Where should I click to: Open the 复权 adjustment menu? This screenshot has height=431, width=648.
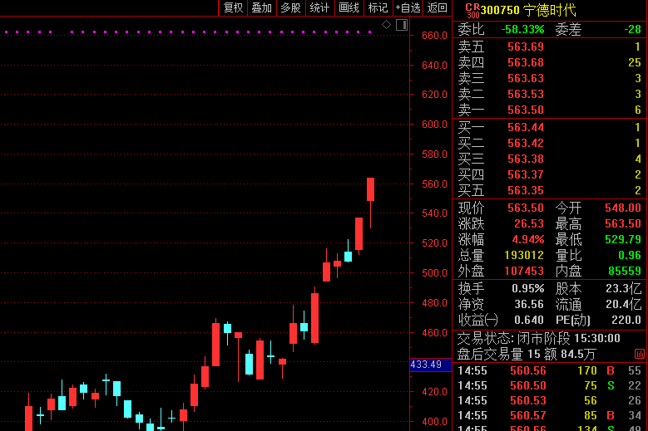(x=233, y=8)
